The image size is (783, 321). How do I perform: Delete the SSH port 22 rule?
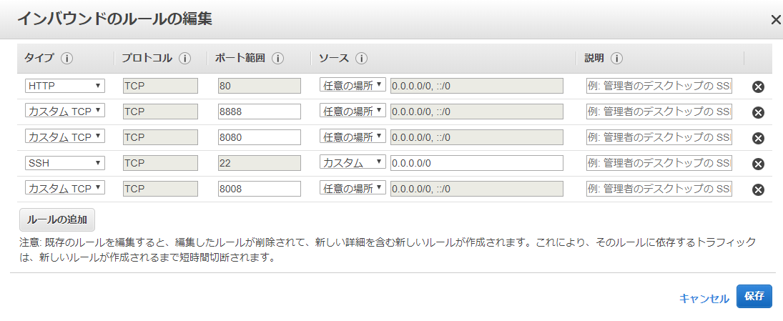tap(758, 164)
